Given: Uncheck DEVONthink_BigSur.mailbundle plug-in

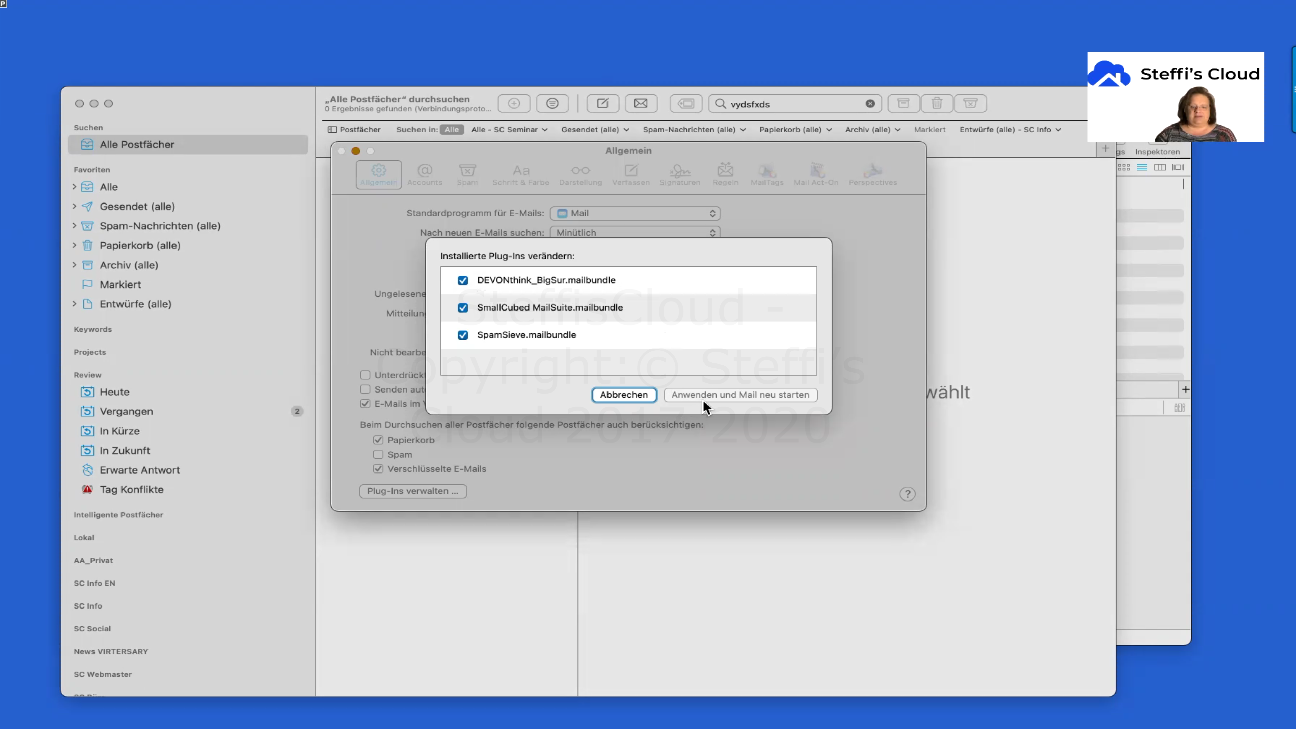Looking at the screenshot, I should (462, 280).
